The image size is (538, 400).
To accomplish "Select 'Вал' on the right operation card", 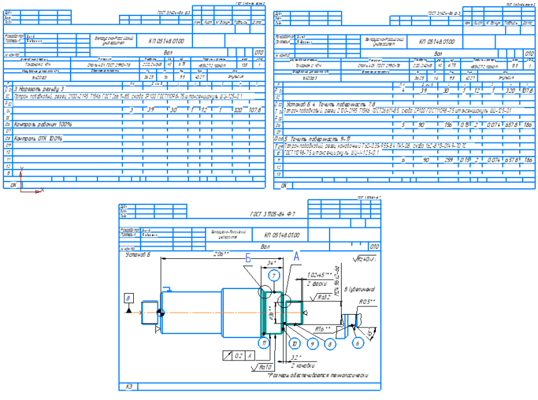I will click(x=438, y=54).
